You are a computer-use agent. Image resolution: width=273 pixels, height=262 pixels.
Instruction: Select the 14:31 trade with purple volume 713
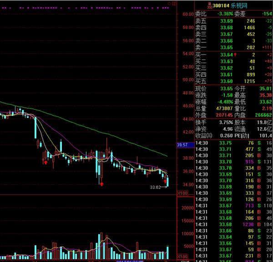tap(233, 206)
